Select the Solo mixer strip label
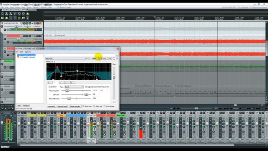The width and height of the screenshot is (268, 151). (62, 116)
